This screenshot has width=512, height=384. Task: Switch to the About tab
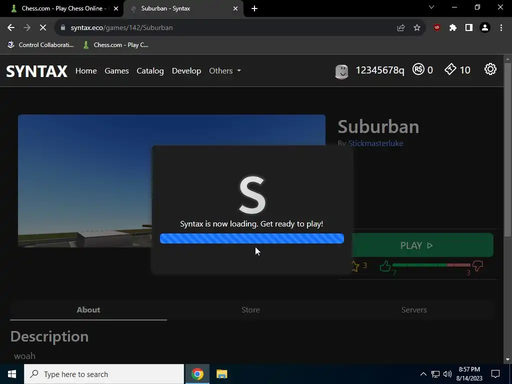(88, 310)
